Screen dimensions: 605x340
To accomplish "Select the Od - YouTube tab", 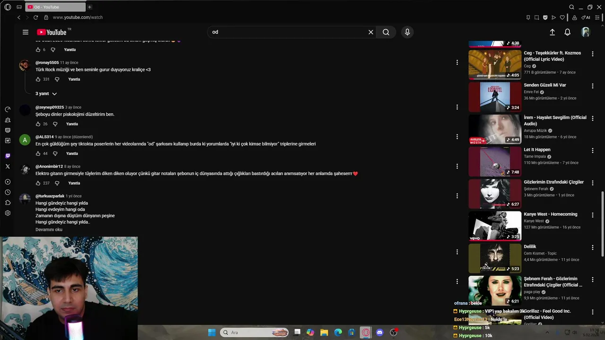I will pos(55,7).
